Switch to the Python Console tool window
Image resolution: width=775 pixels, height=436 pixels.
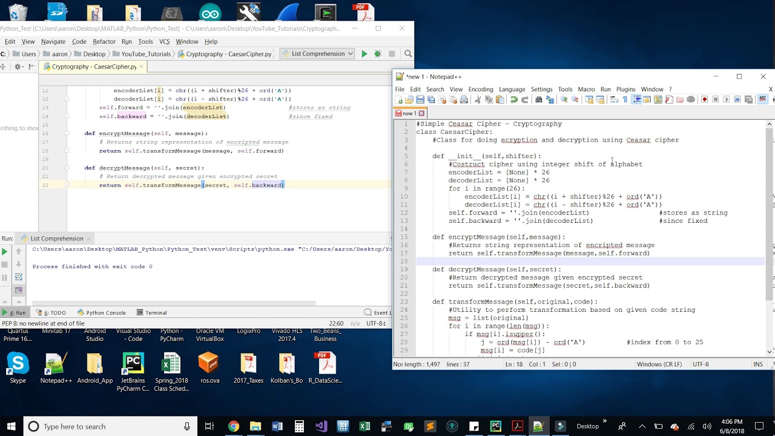click(x=101, y=312)
